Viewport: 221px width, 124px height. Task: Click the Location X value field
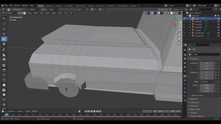tap(206, 63)
